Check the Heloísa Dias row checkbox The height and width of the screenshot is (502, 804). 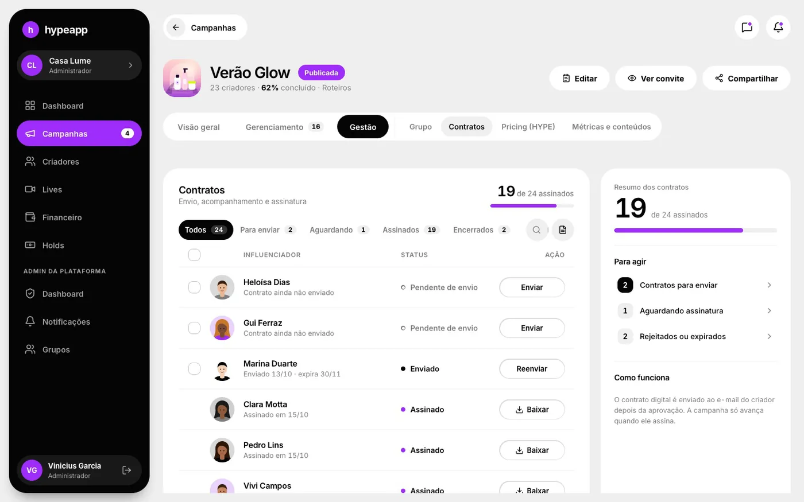(195, 287)
